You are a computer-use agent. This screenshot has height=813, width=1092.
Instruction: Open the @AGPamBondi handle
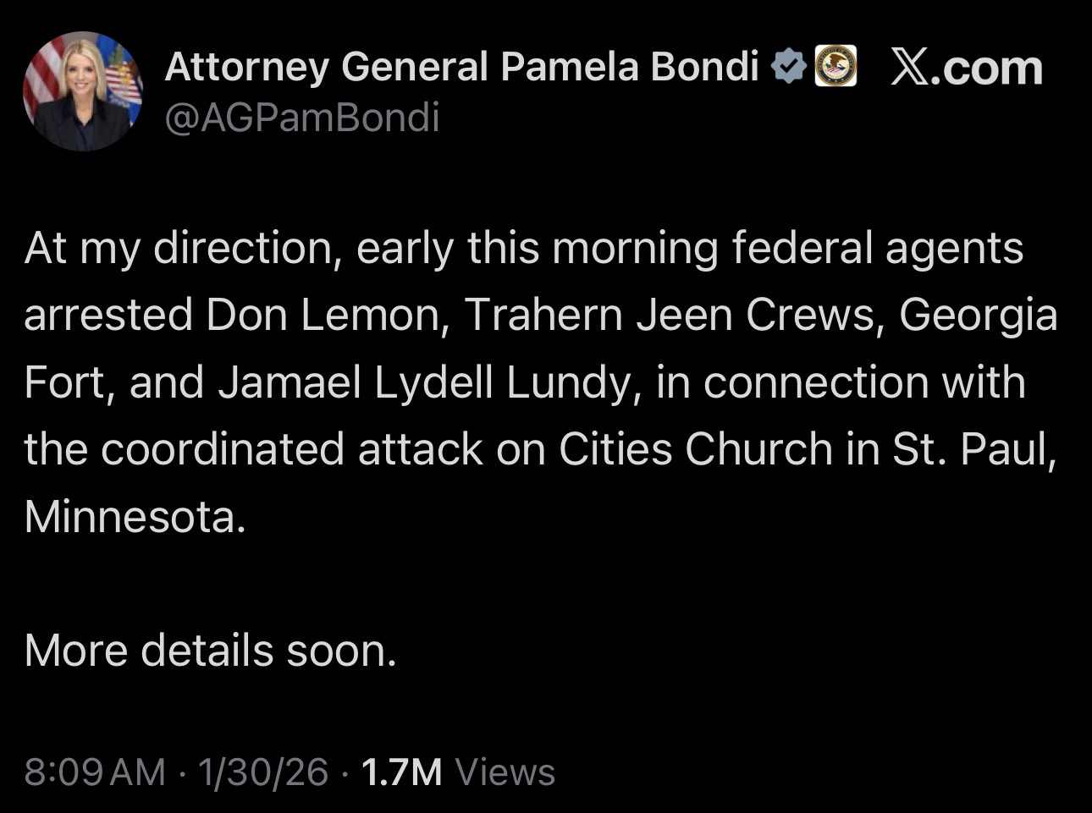click(x=302, y=118)
